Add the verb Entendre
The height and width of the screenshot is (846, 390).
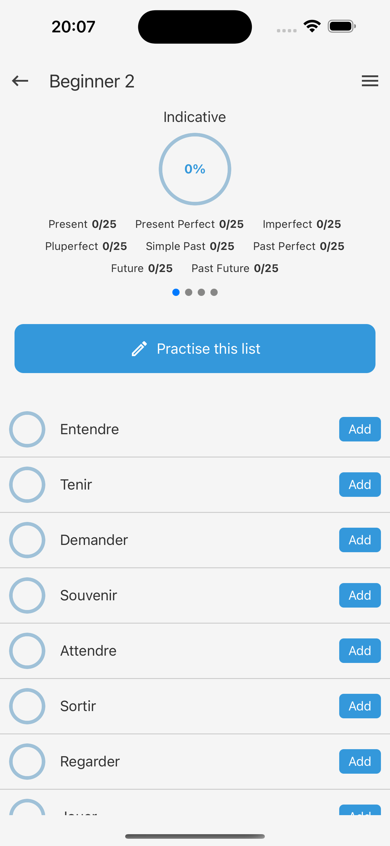[x=360, y=429]
